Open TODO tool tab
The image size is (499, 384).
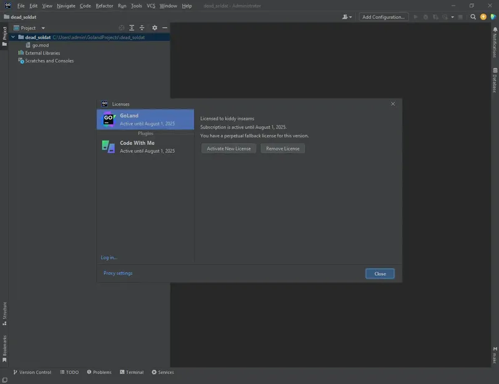pyautogui.click(x=69, y=372)
